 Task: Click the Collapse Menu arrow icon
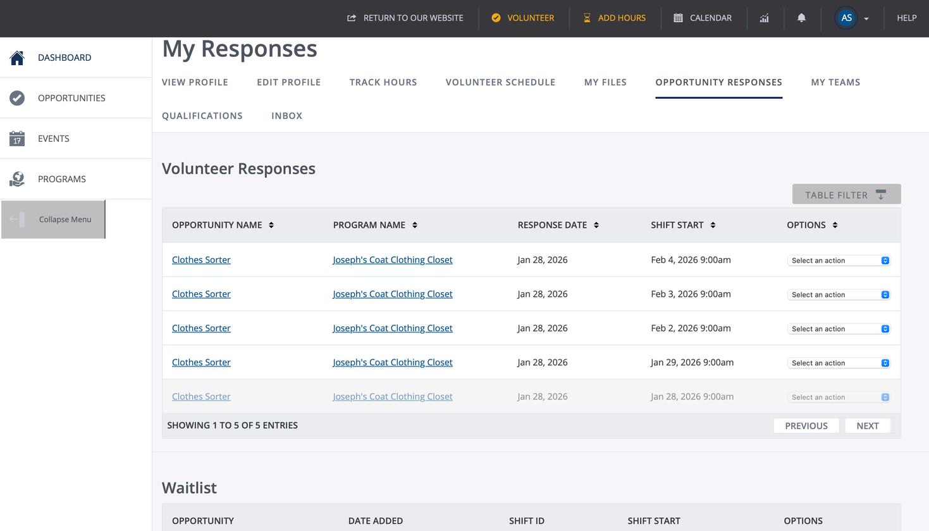18,220
